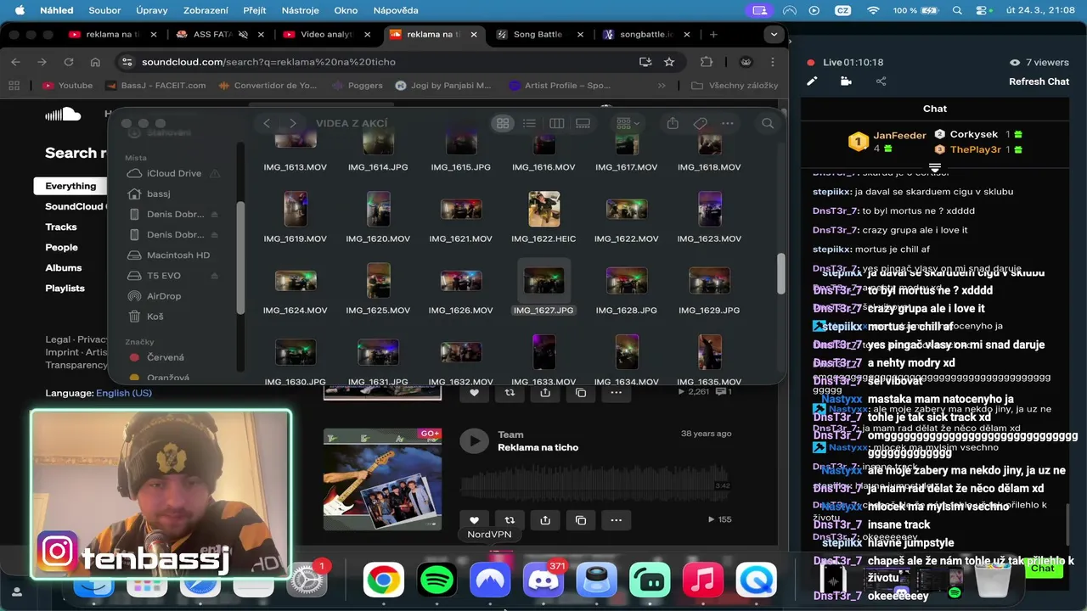Go forward in the Finder window
This screenshot has height=611, width=1087.
pyautogui.click(x=293, y=123)
